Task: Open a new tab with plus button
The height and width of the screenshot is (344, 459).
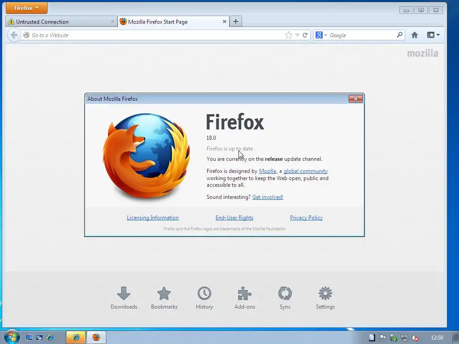Action: click(x=236, y=21)
